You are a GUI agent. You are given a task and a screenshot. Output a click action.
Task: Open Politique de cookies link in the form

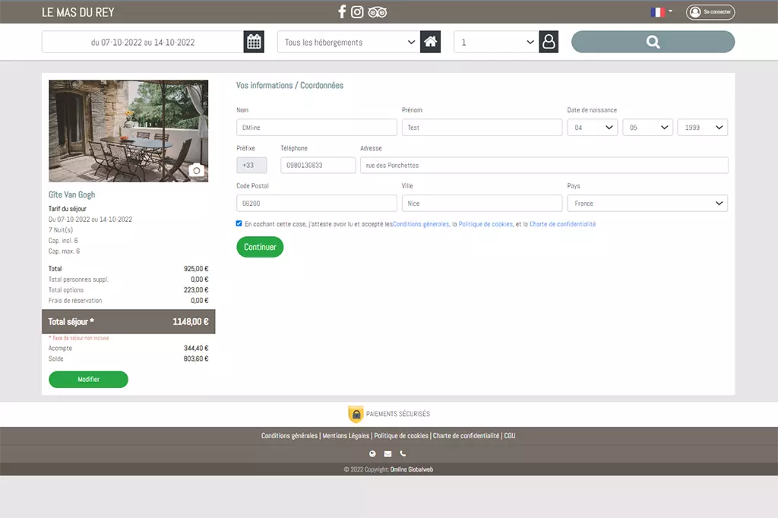[485, 224]
